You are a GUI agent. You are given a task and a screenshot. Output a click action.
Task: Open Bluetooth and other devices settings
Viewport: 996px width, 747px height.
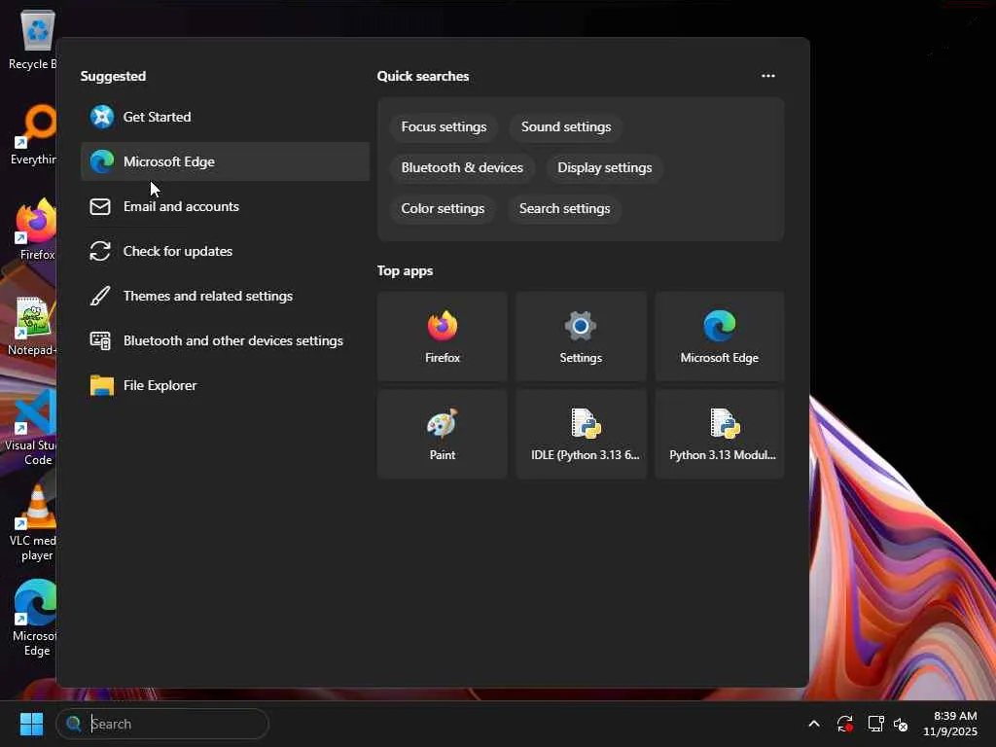225,340
